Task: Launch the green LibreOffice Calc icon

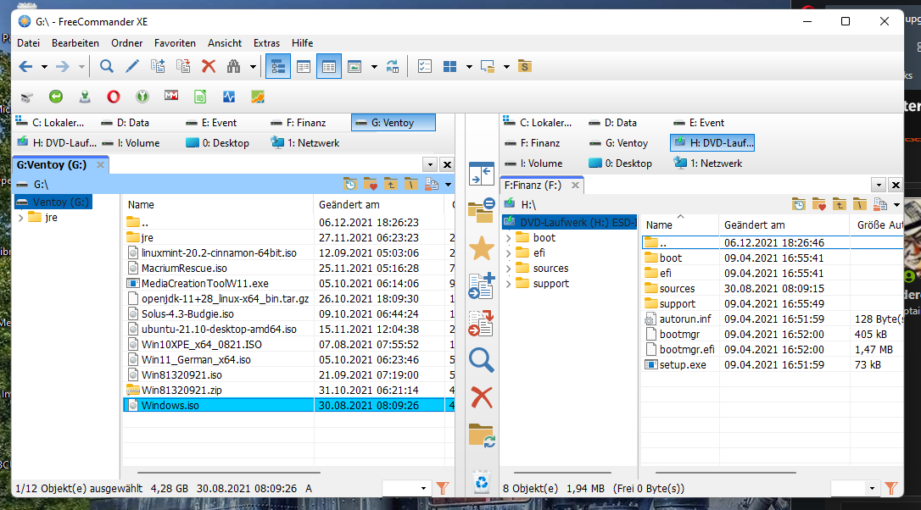Action: 200,97
